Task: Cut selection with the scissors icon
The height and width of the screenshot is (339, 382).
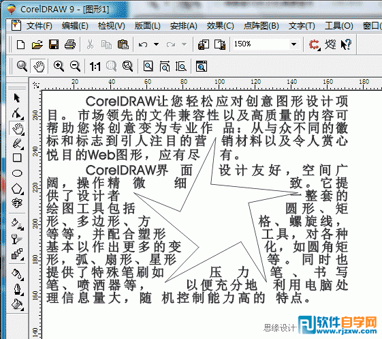Action: tap(90, 44)
